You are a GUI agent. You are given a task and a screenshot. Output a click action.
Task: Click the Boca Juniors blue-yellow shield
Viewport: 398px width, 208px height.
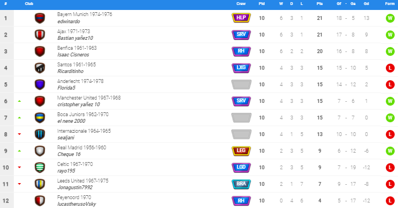click(x=40, y=118)
